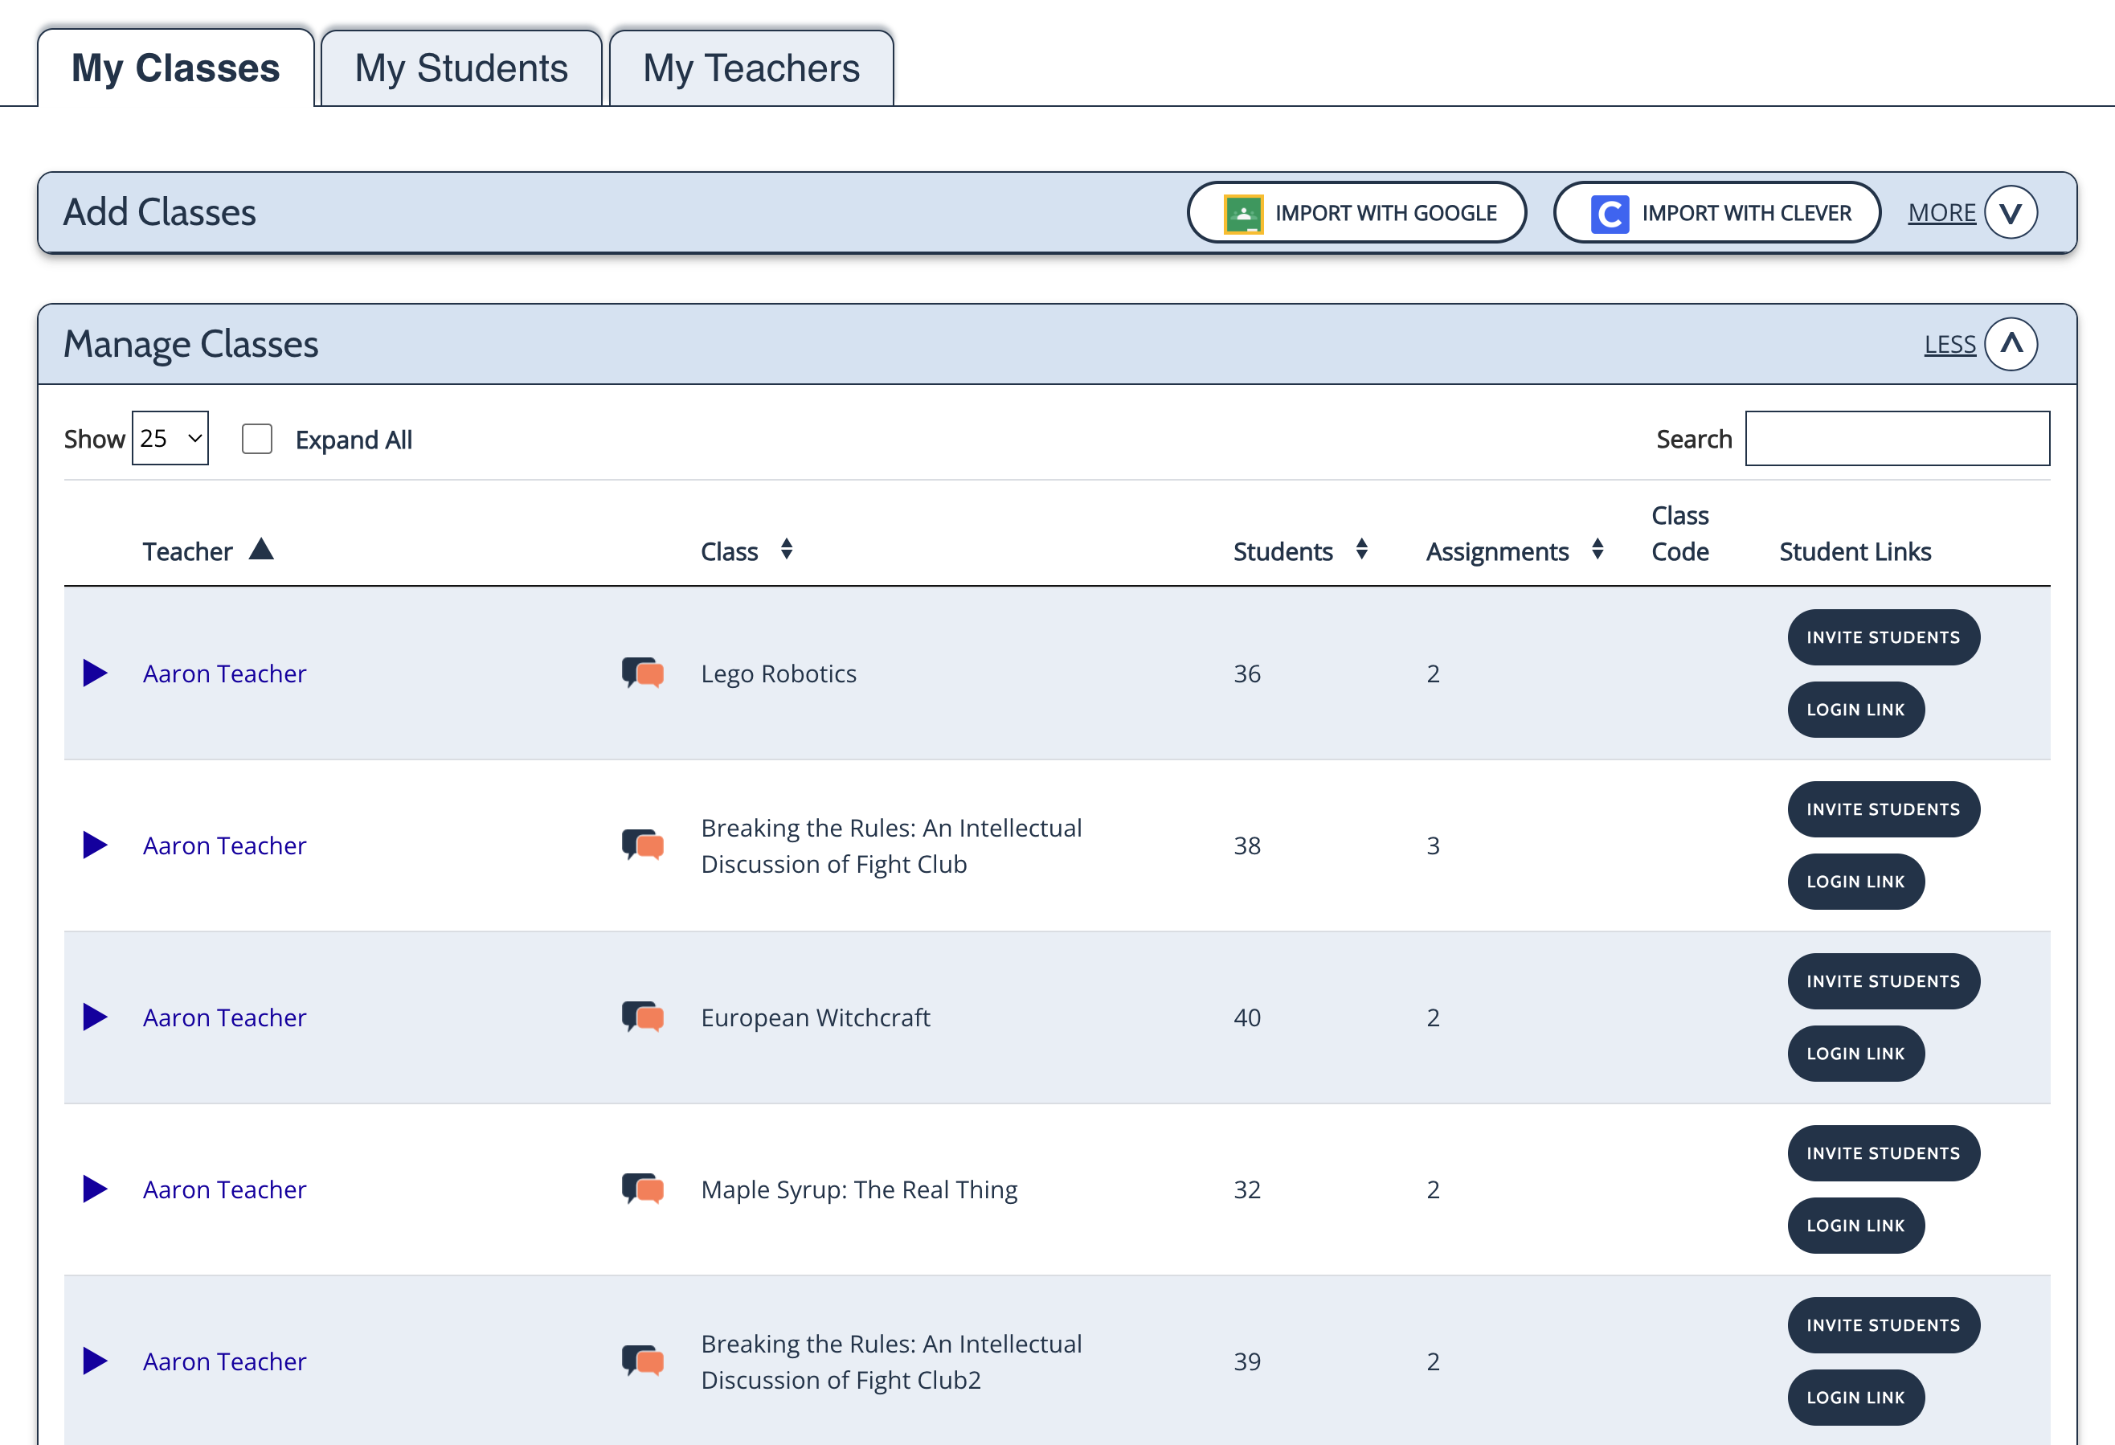The image size is (2115, 1445).
Task: Open the Show entries dropdown
Action: [170, 439]
